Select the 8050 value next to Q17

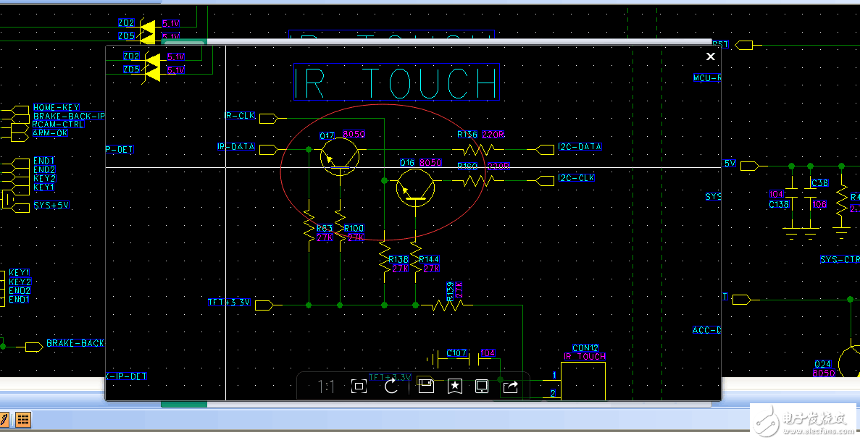tap(354, 135)
